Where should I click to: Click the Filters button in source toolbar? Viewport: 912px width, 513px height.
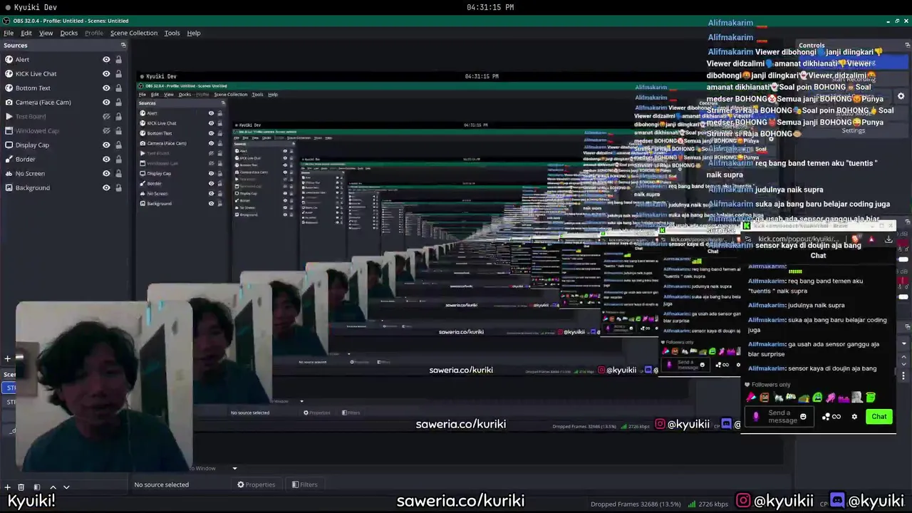pyautogui.click(x=304, y=484)
